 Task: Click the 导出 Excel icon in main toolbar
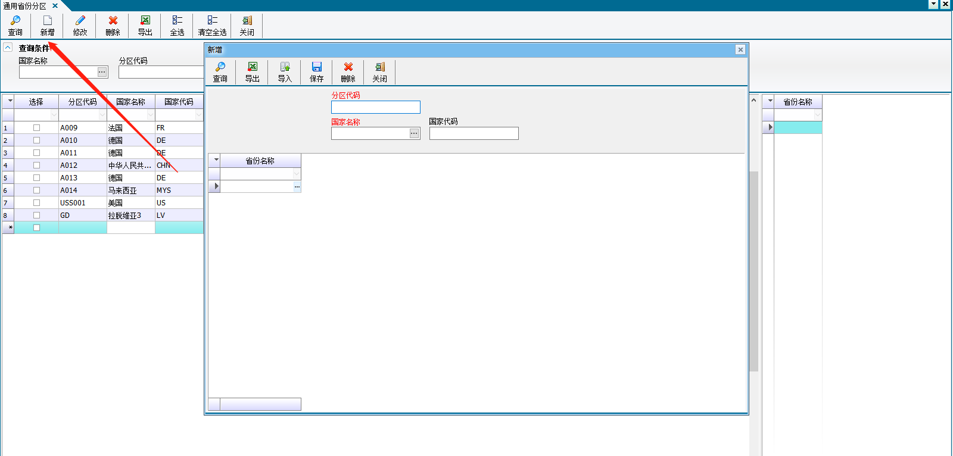coord(145,20)
